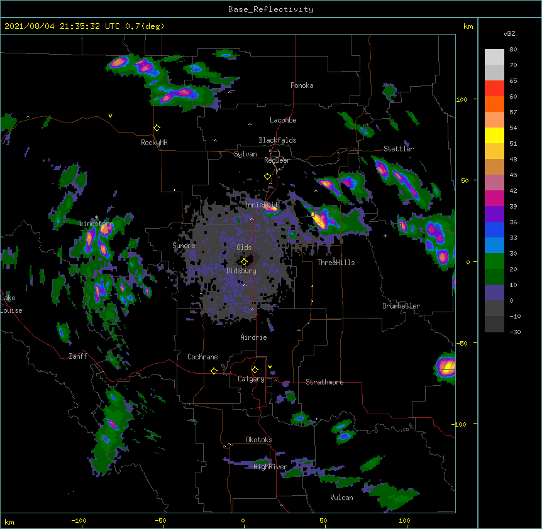The height and width of the screenshot is (529, 542).
Task: Select the light gray 80 dBZ swatch
Action: coord(494,57)
